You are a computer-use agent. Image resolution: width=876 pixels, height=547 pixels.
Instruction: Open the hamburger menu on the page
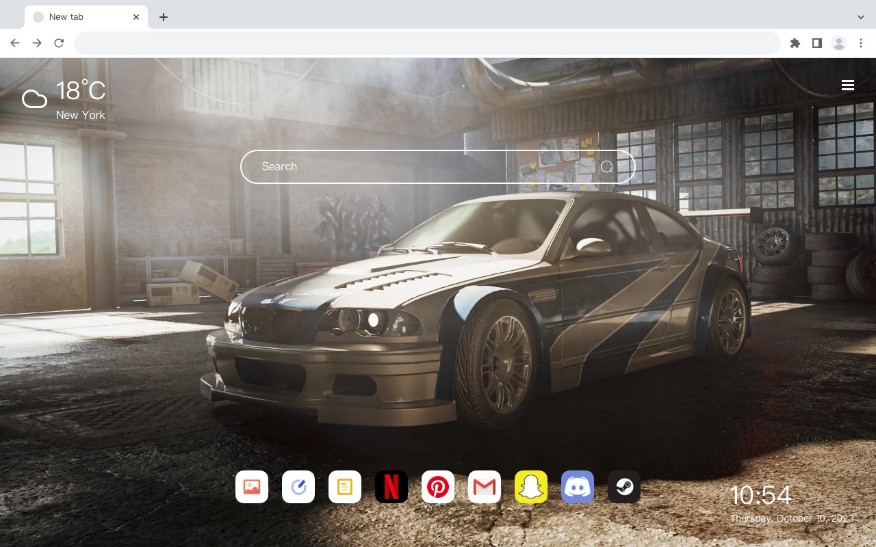pos(848,85)
